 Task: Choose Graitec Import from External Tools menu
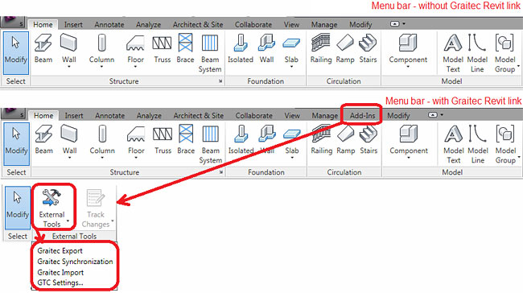coord(60,272)
